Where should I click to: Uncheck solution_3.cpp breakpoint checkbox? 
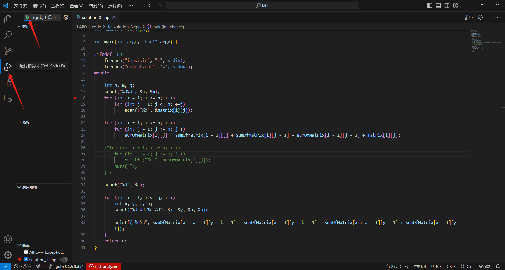(26, 259)
